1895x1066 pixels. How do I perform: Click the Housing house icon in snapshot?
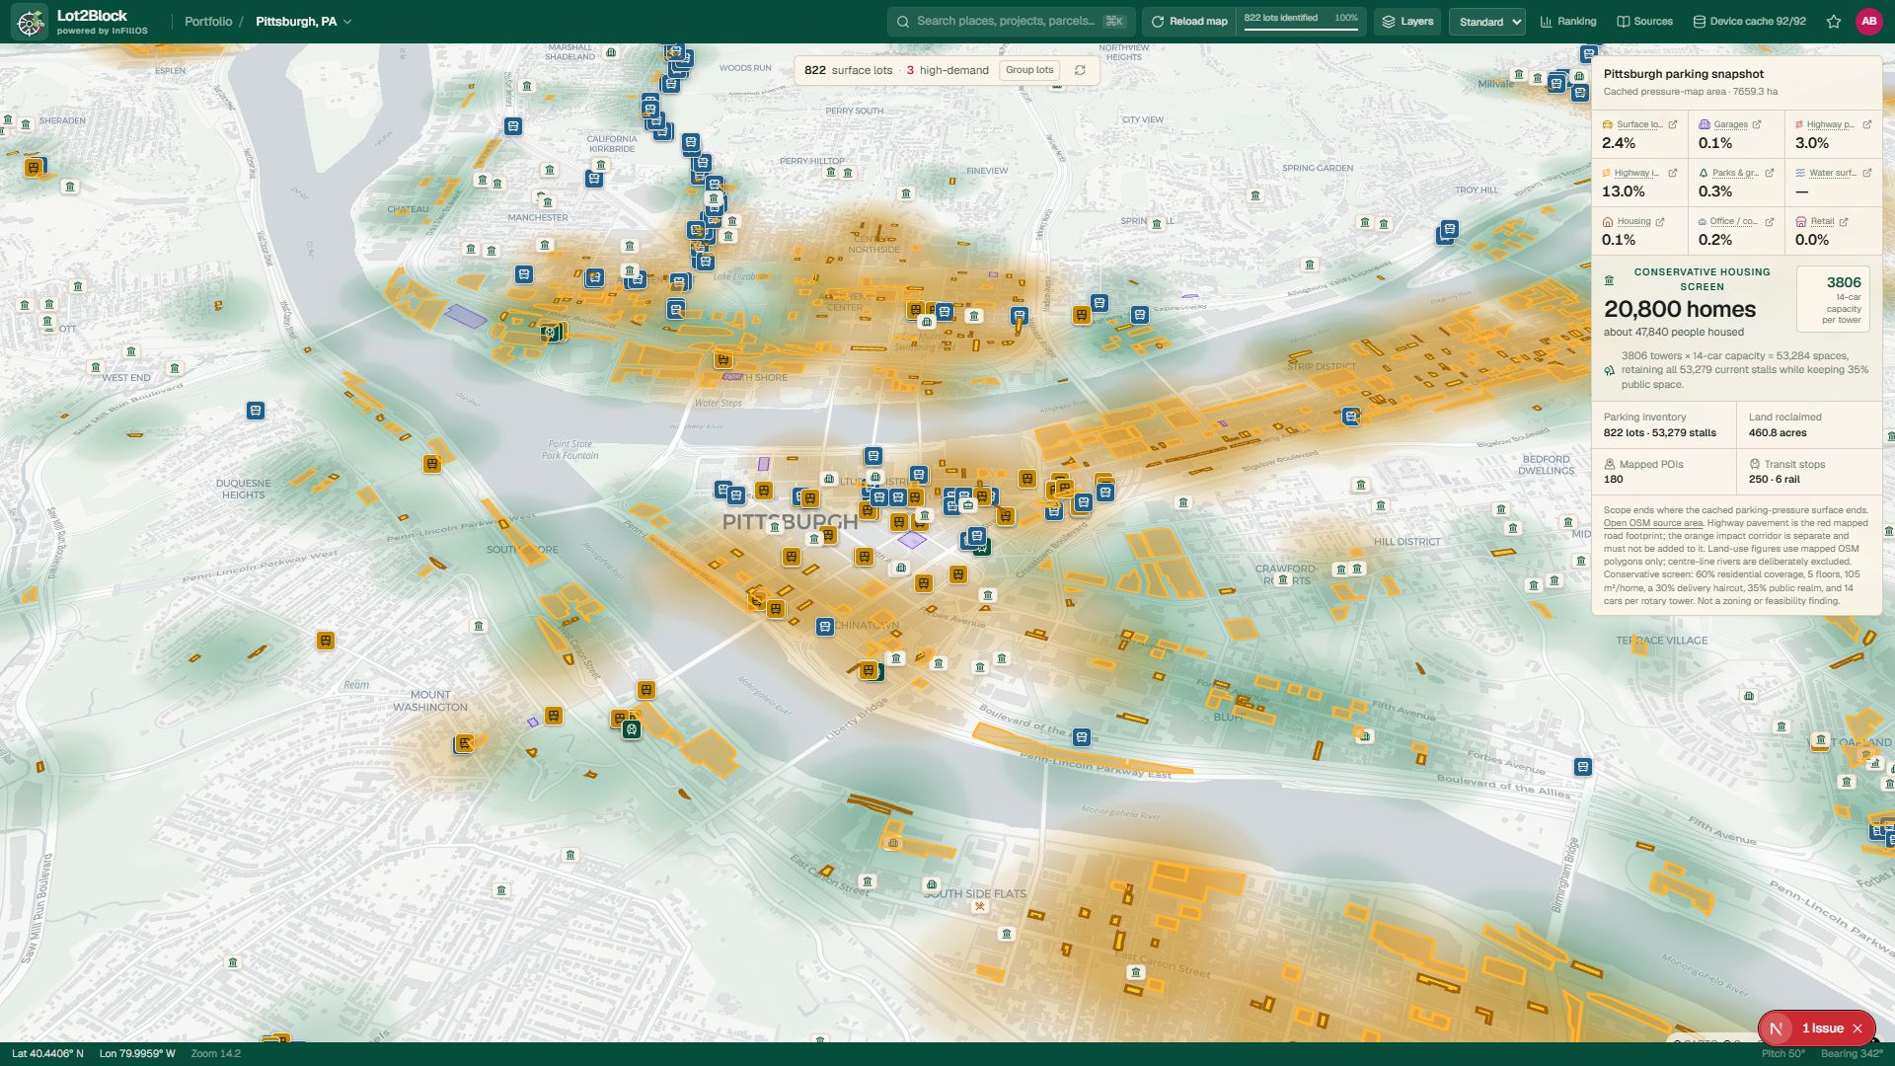[x=1608, y=221]
